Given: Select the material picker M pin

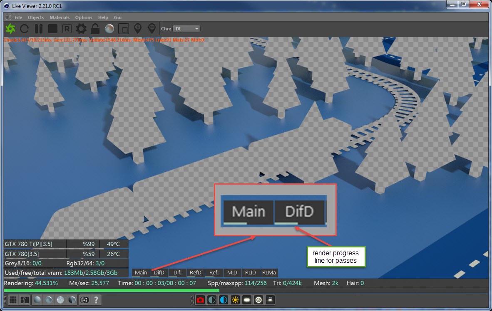Looking at the screenshot, I should 152,29.
